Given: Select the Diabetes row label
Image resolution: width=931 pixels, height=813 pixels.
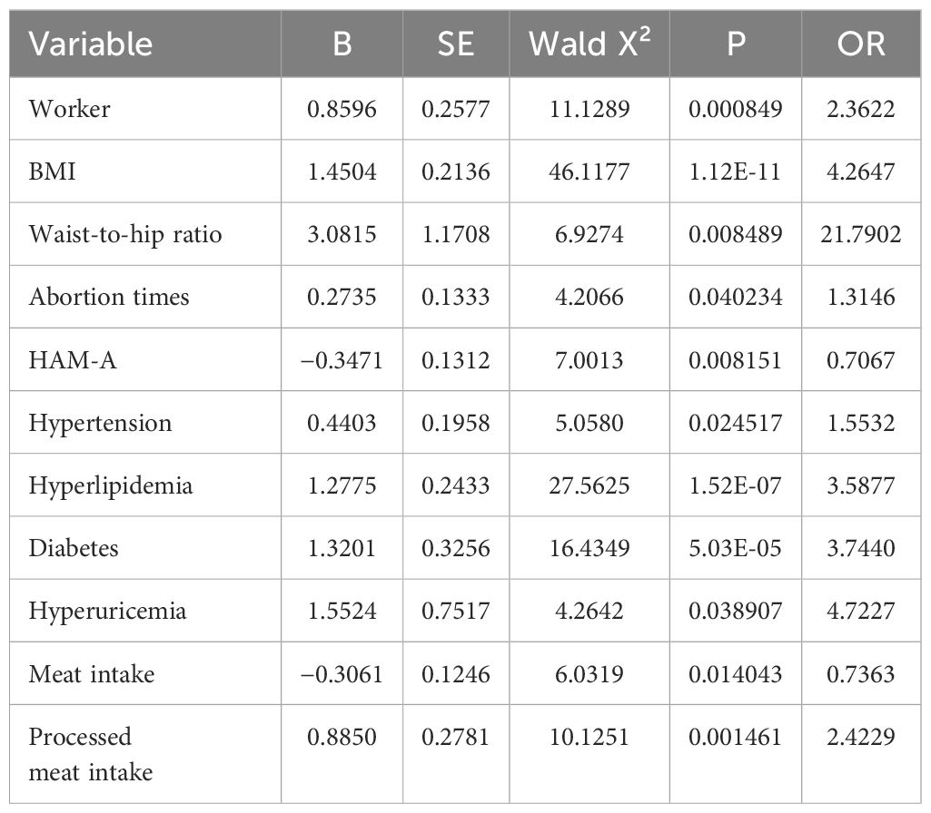Looking at the screenshot, I should point(74,548).
